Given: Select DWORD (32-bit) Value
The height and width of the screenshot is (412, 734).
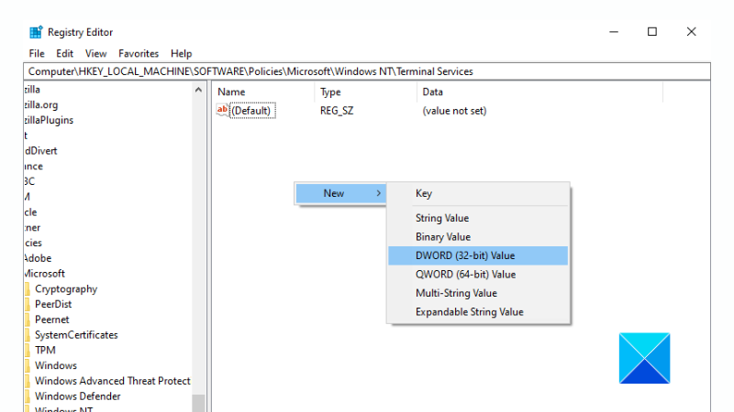Looking at the screenshot, I should click(478, 255).
